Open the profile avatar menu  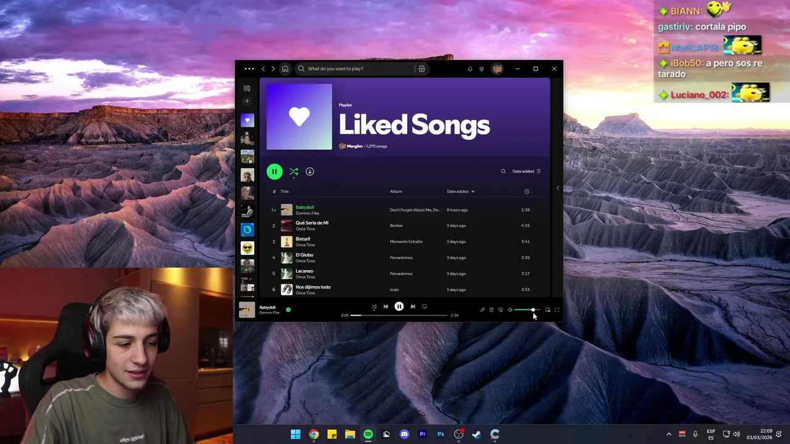497,68
